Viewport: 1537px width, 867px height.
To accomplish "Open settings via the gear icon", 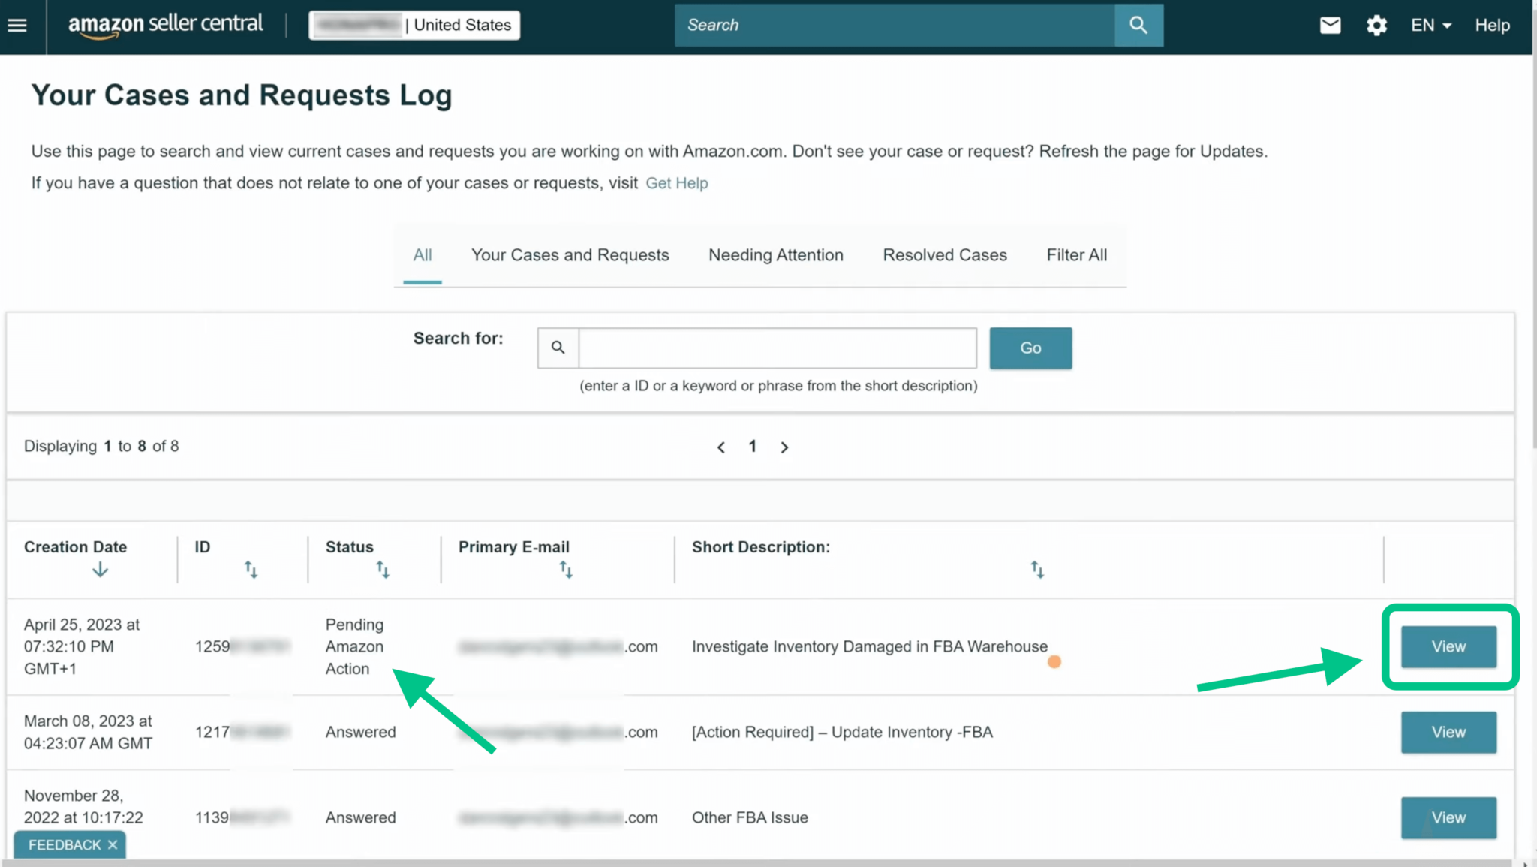I will point(1376,25).
